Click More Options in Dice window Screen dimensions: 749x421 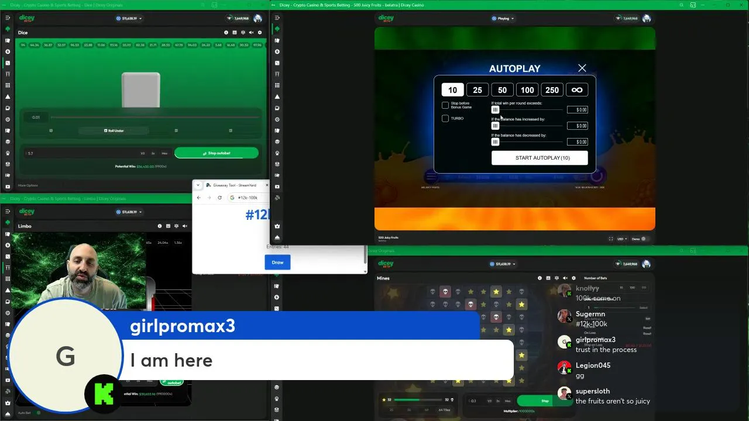tap(28, 185)
